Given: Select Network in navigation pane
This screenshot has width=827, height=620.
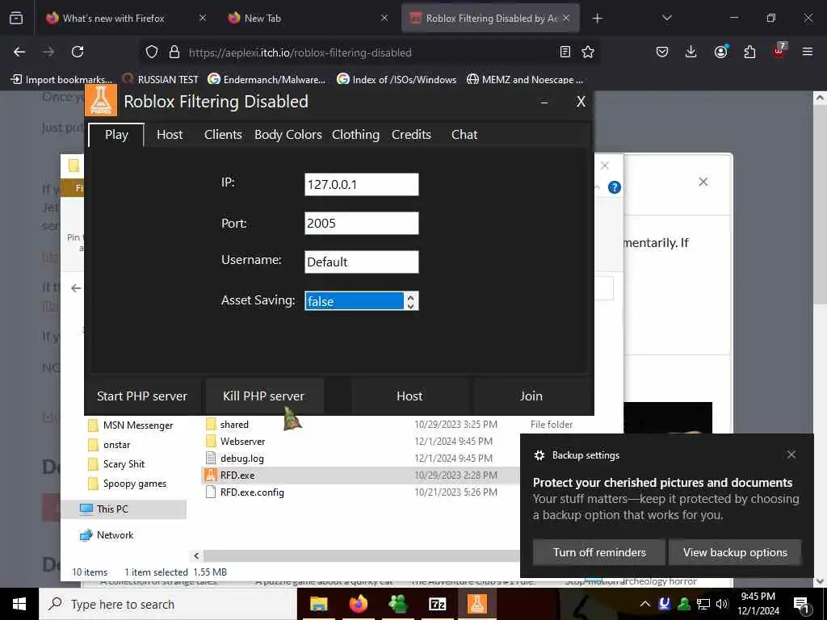Looking at the screenshot, I should [x=106, y=535].
